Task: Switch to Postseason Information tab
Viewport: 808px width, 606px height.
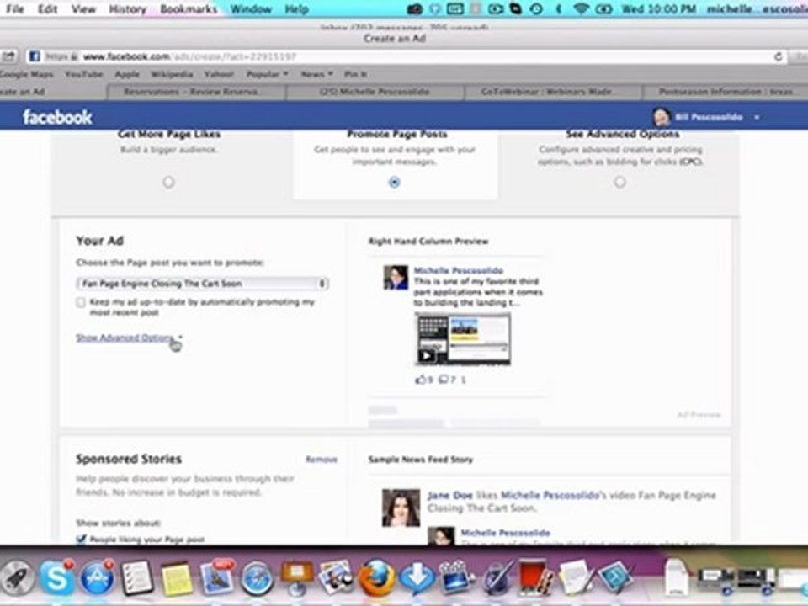Action: click(726, 92)
